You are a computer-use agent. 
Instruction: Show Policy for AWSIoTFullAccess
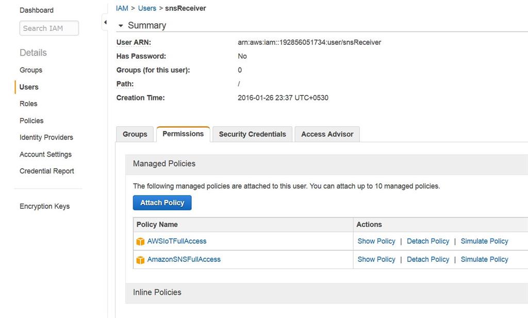[376, 241]
